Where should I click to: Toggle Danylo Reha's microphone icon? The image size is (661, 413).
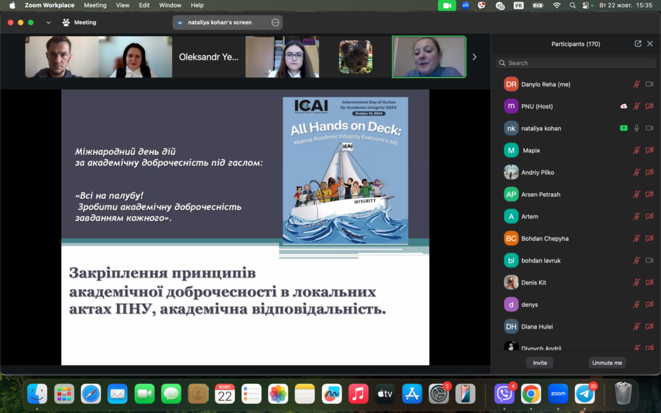click(x=636, y=85)
